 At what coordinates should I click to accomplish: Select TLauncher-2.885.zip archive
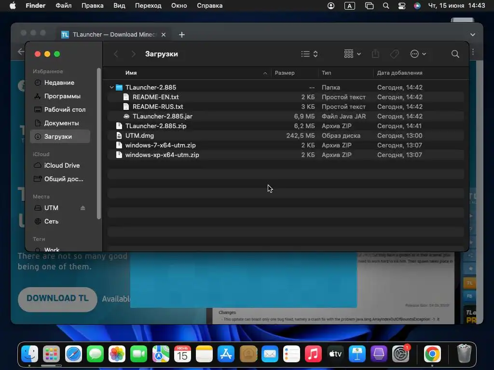pos(286,126)
